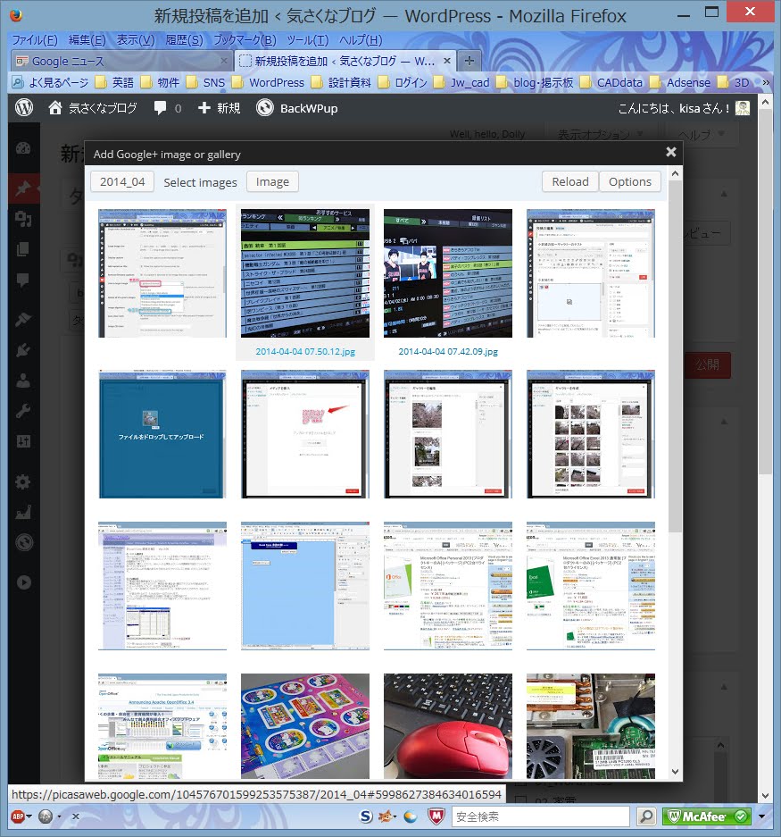Click the Reload button
The height and width of the screenshot is (837, 781).
point(570,182)
